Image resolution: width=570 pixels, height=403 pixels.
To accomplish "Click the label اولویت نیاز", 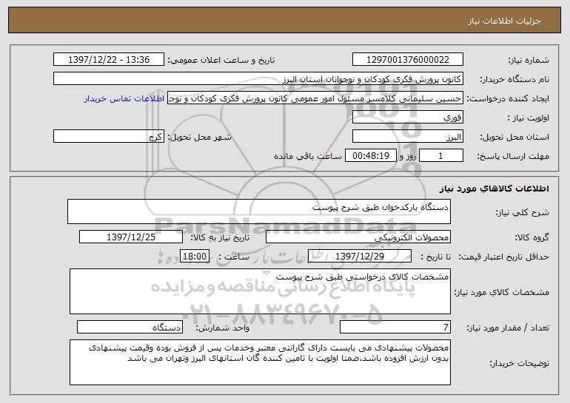I will (x=529, y=118).
